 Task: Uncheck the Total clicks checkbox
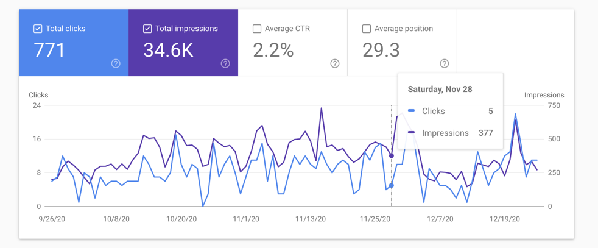(38, 29)
